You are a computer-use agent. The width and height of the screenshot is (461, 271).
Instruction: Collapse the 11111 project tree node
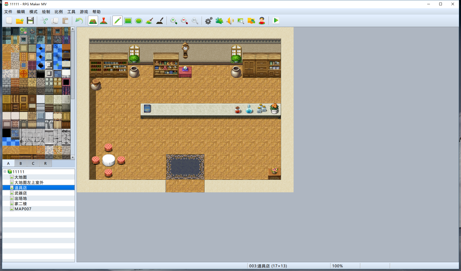[x=5, y=172]
